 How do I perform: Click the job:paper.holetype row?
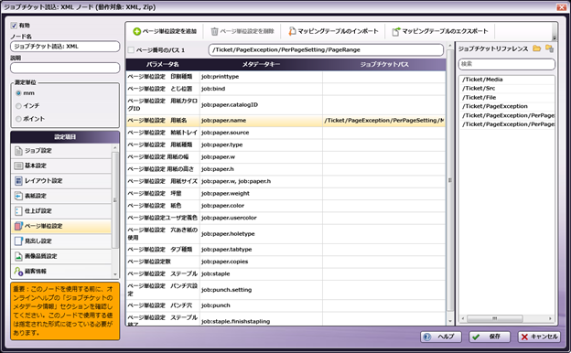coord(285,234)
